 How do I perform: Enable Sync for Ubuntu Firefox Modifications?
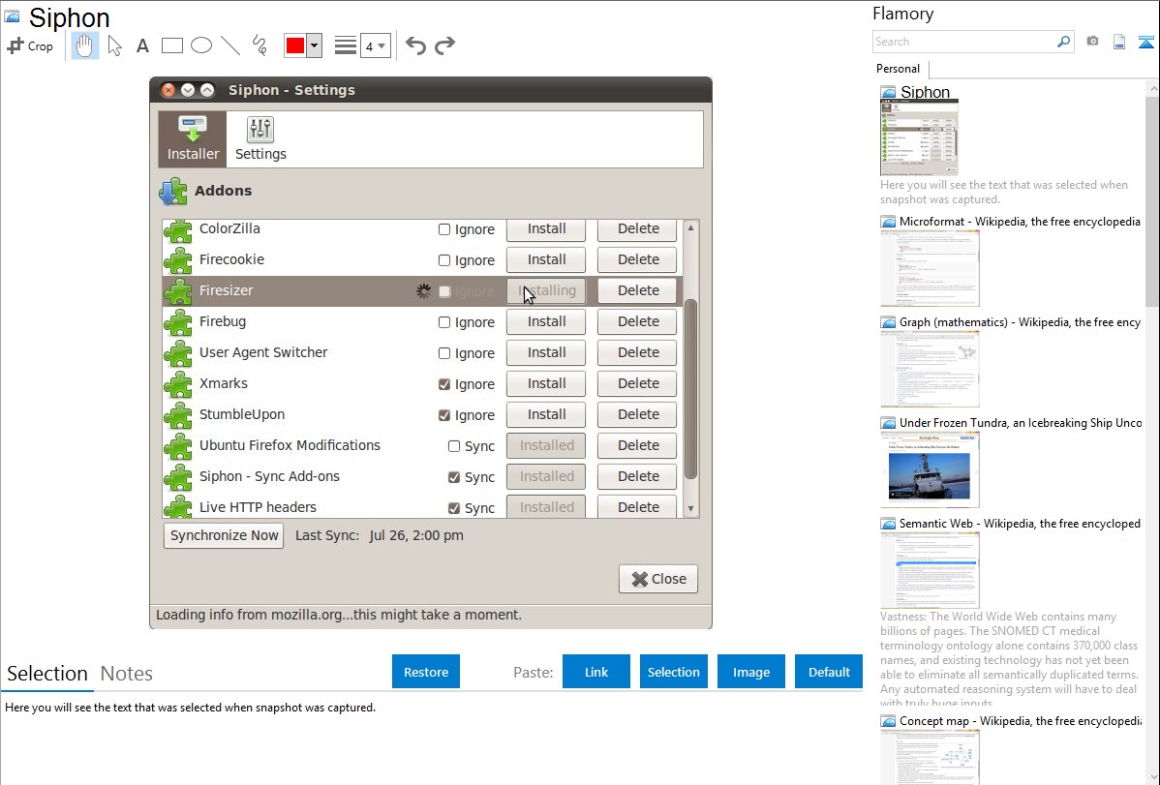pos(454,447)
